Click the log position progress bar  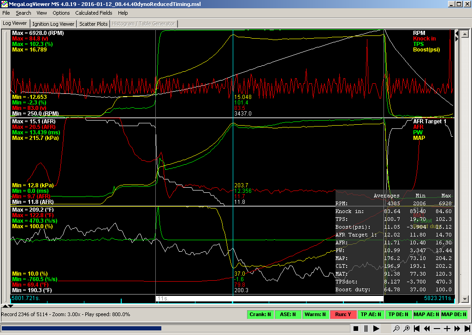(175, 329)
